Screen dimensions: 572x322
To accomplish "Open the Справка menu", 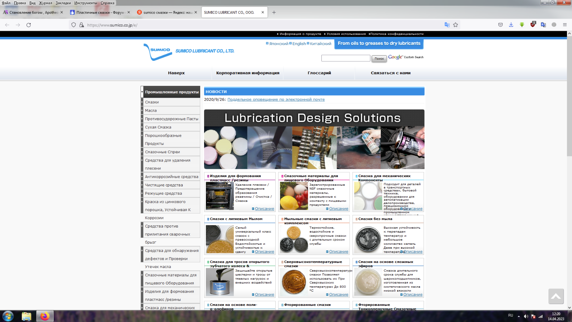I will [108, 3].
